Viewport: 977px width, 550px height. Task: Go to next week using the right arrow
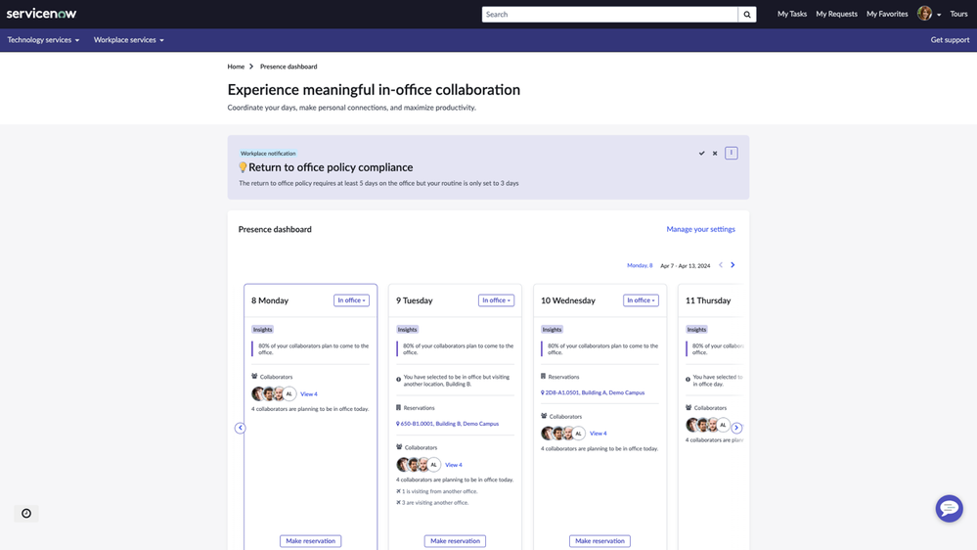click(x=733, y=265)
